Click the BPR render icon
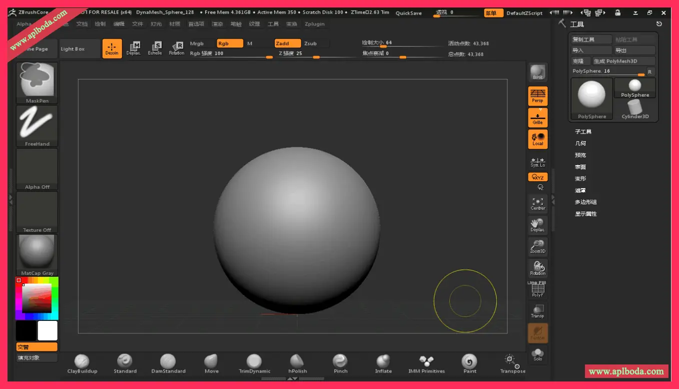This screenshot has height=389, width=679. (x=538, y=73)
